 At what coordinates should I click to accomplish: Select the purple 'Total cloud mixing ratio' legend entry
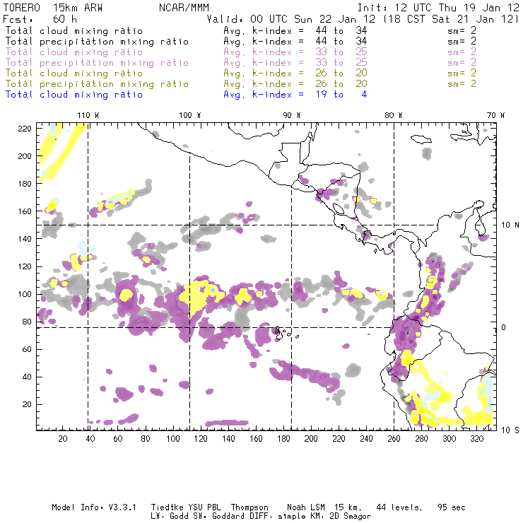tap(74, 52)
